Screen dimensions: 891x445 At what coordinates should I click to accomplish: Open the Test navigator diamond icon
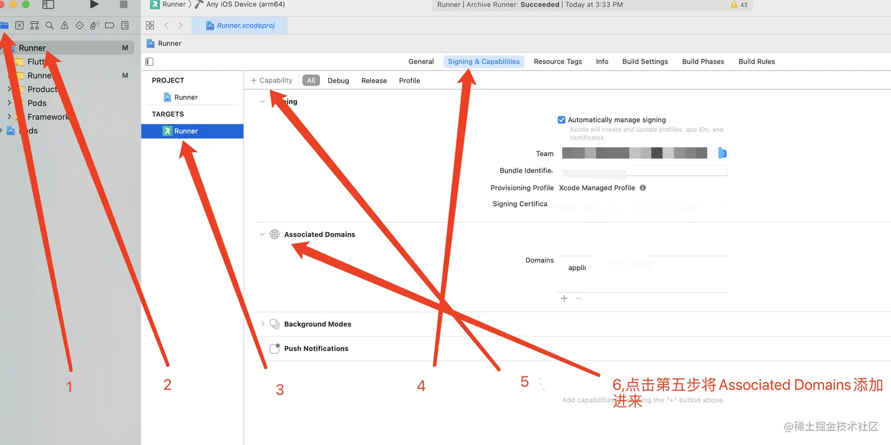(x=80, y=25)
